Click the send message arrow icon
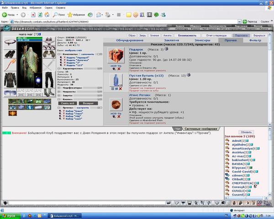This screenshot has height=219, width=274. (169, 203)
